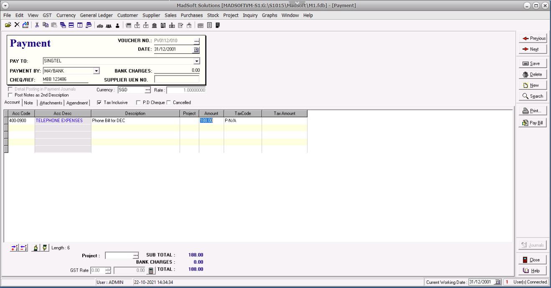Screen dimensions: 551x288
Task: Delete the payment voucher
Action: click(533, 75)
